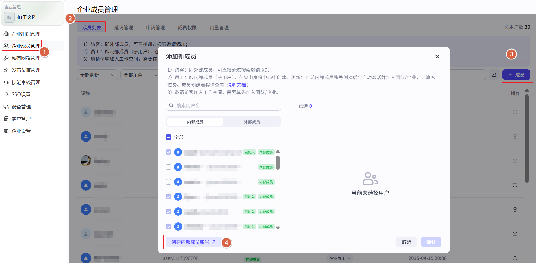The image size is (536, 263).
Task: Open 企业组织管理 from sidebar icon
Action: pos(6,34)
